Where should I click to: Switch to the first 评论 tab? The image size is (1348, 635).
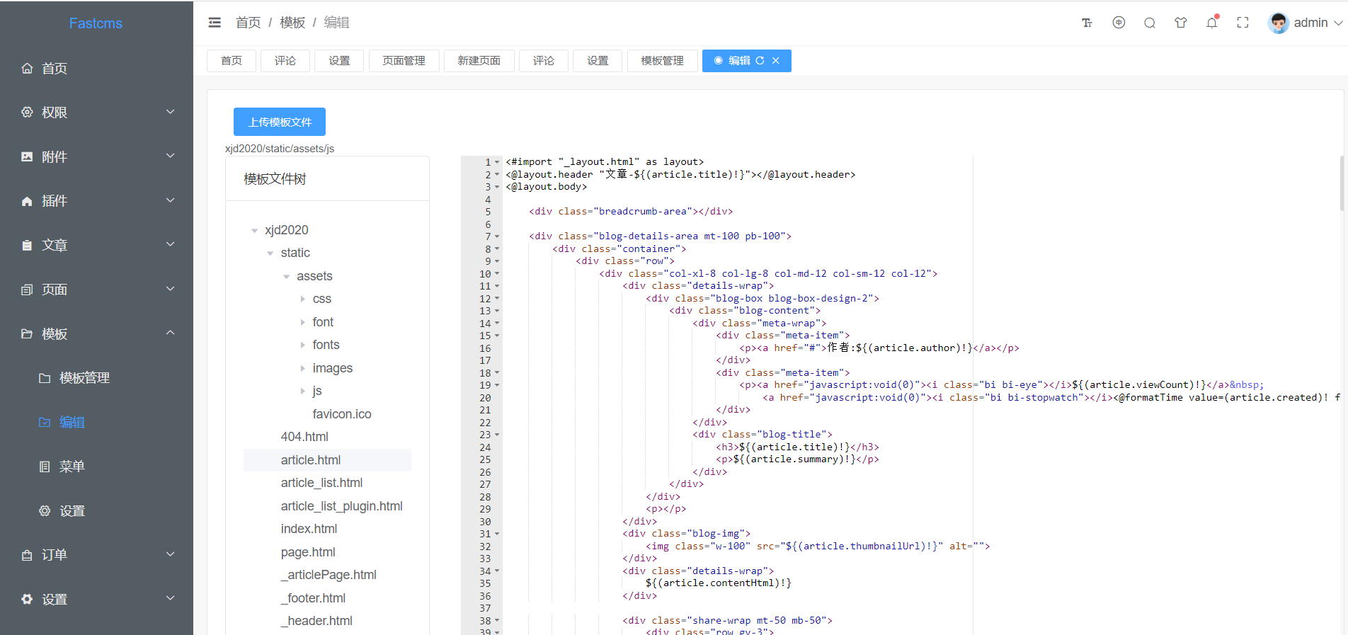click(x=285, y=61)
